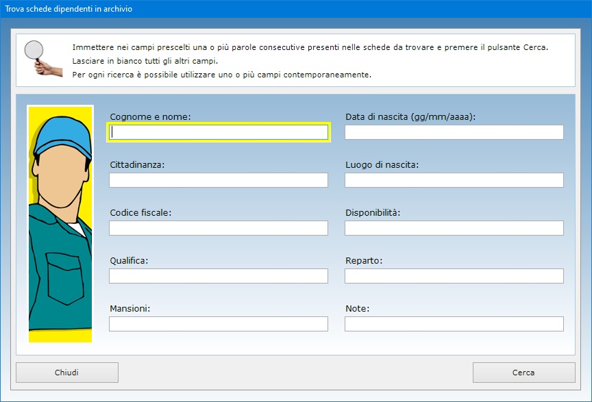Image resolution: width=592 pixels, height=402 pixels.
Task: Click the 'Cognome e nome:' label
Action: click(x=150, y=117)
